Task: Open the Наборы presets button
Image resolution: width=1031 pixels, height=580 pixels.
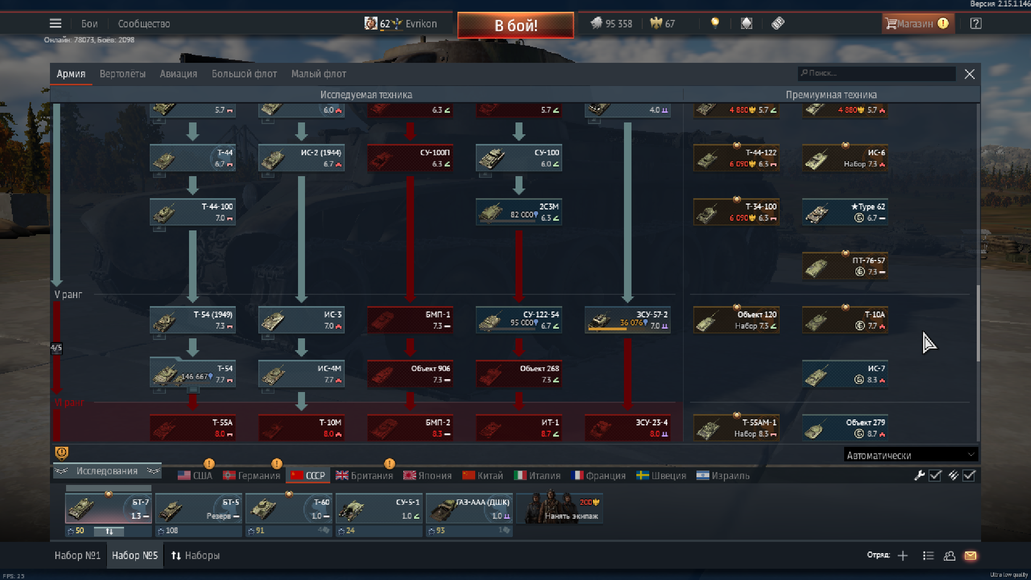Action: 195,556
